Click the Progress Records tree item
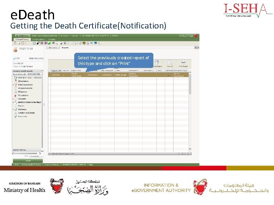The height and width of the screenshot is (205, 274). click(x=25, y=88)
